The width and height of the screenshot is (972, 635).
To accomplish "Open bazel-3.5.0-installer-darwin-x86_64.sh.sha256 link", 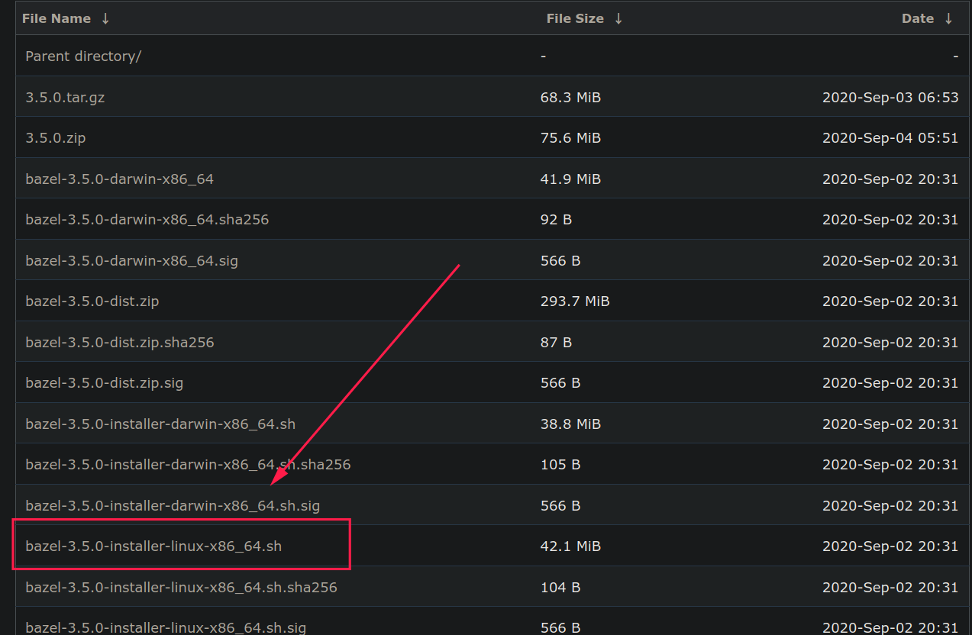I will [x=188, y=465].
